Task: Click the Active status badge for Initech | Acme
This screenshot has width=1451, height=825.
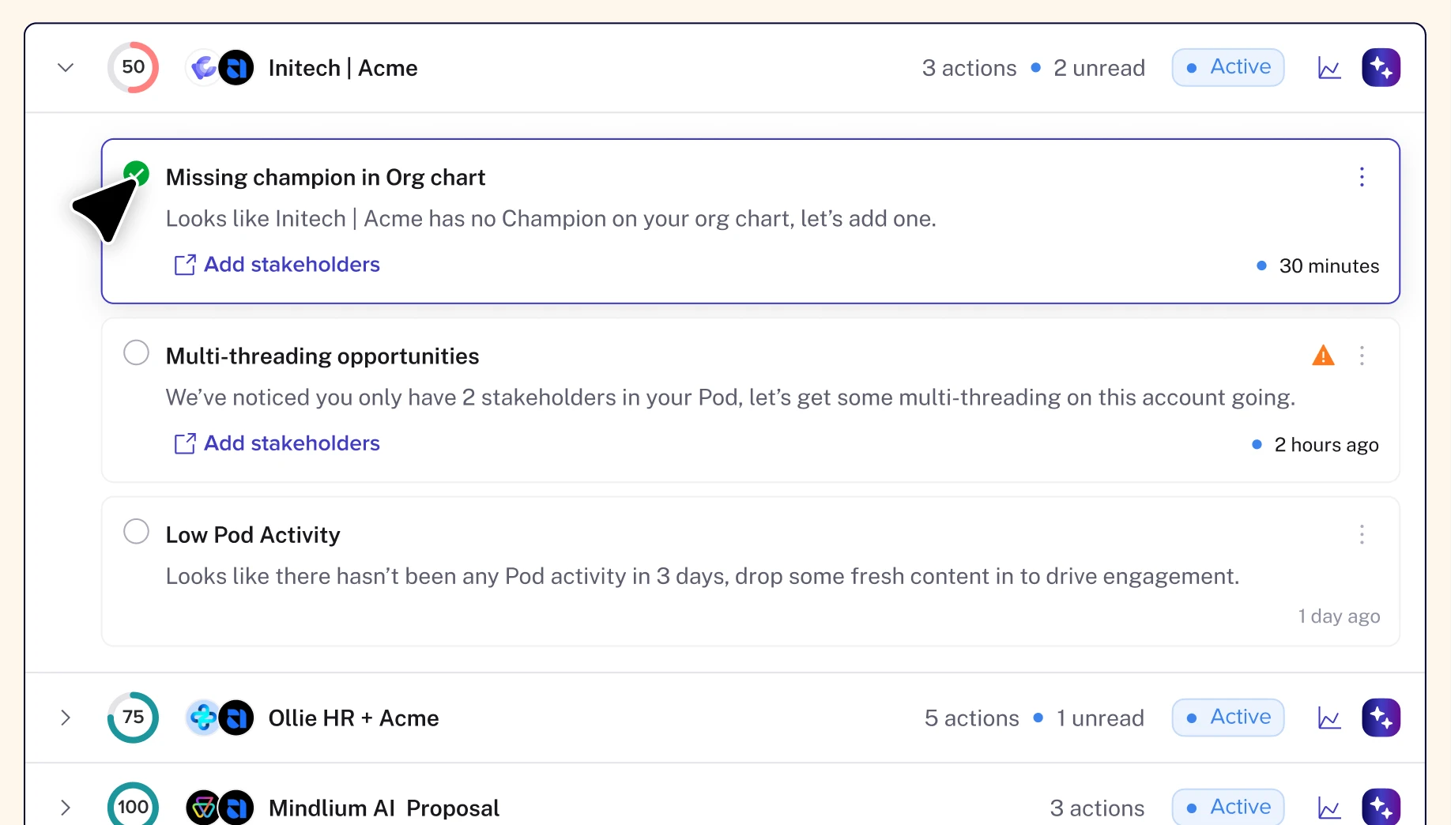Action: tap(1227, 67)
